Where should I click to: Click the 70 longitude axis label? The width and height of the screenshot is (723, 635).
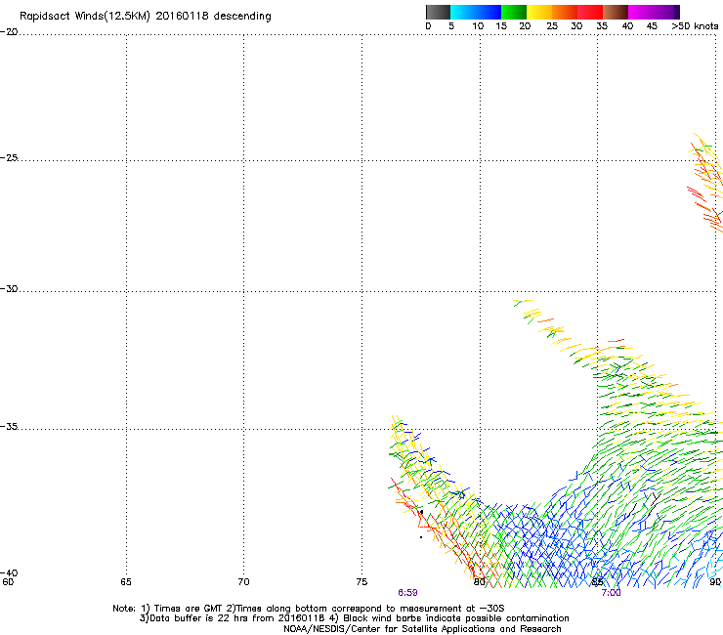[244, 582]
